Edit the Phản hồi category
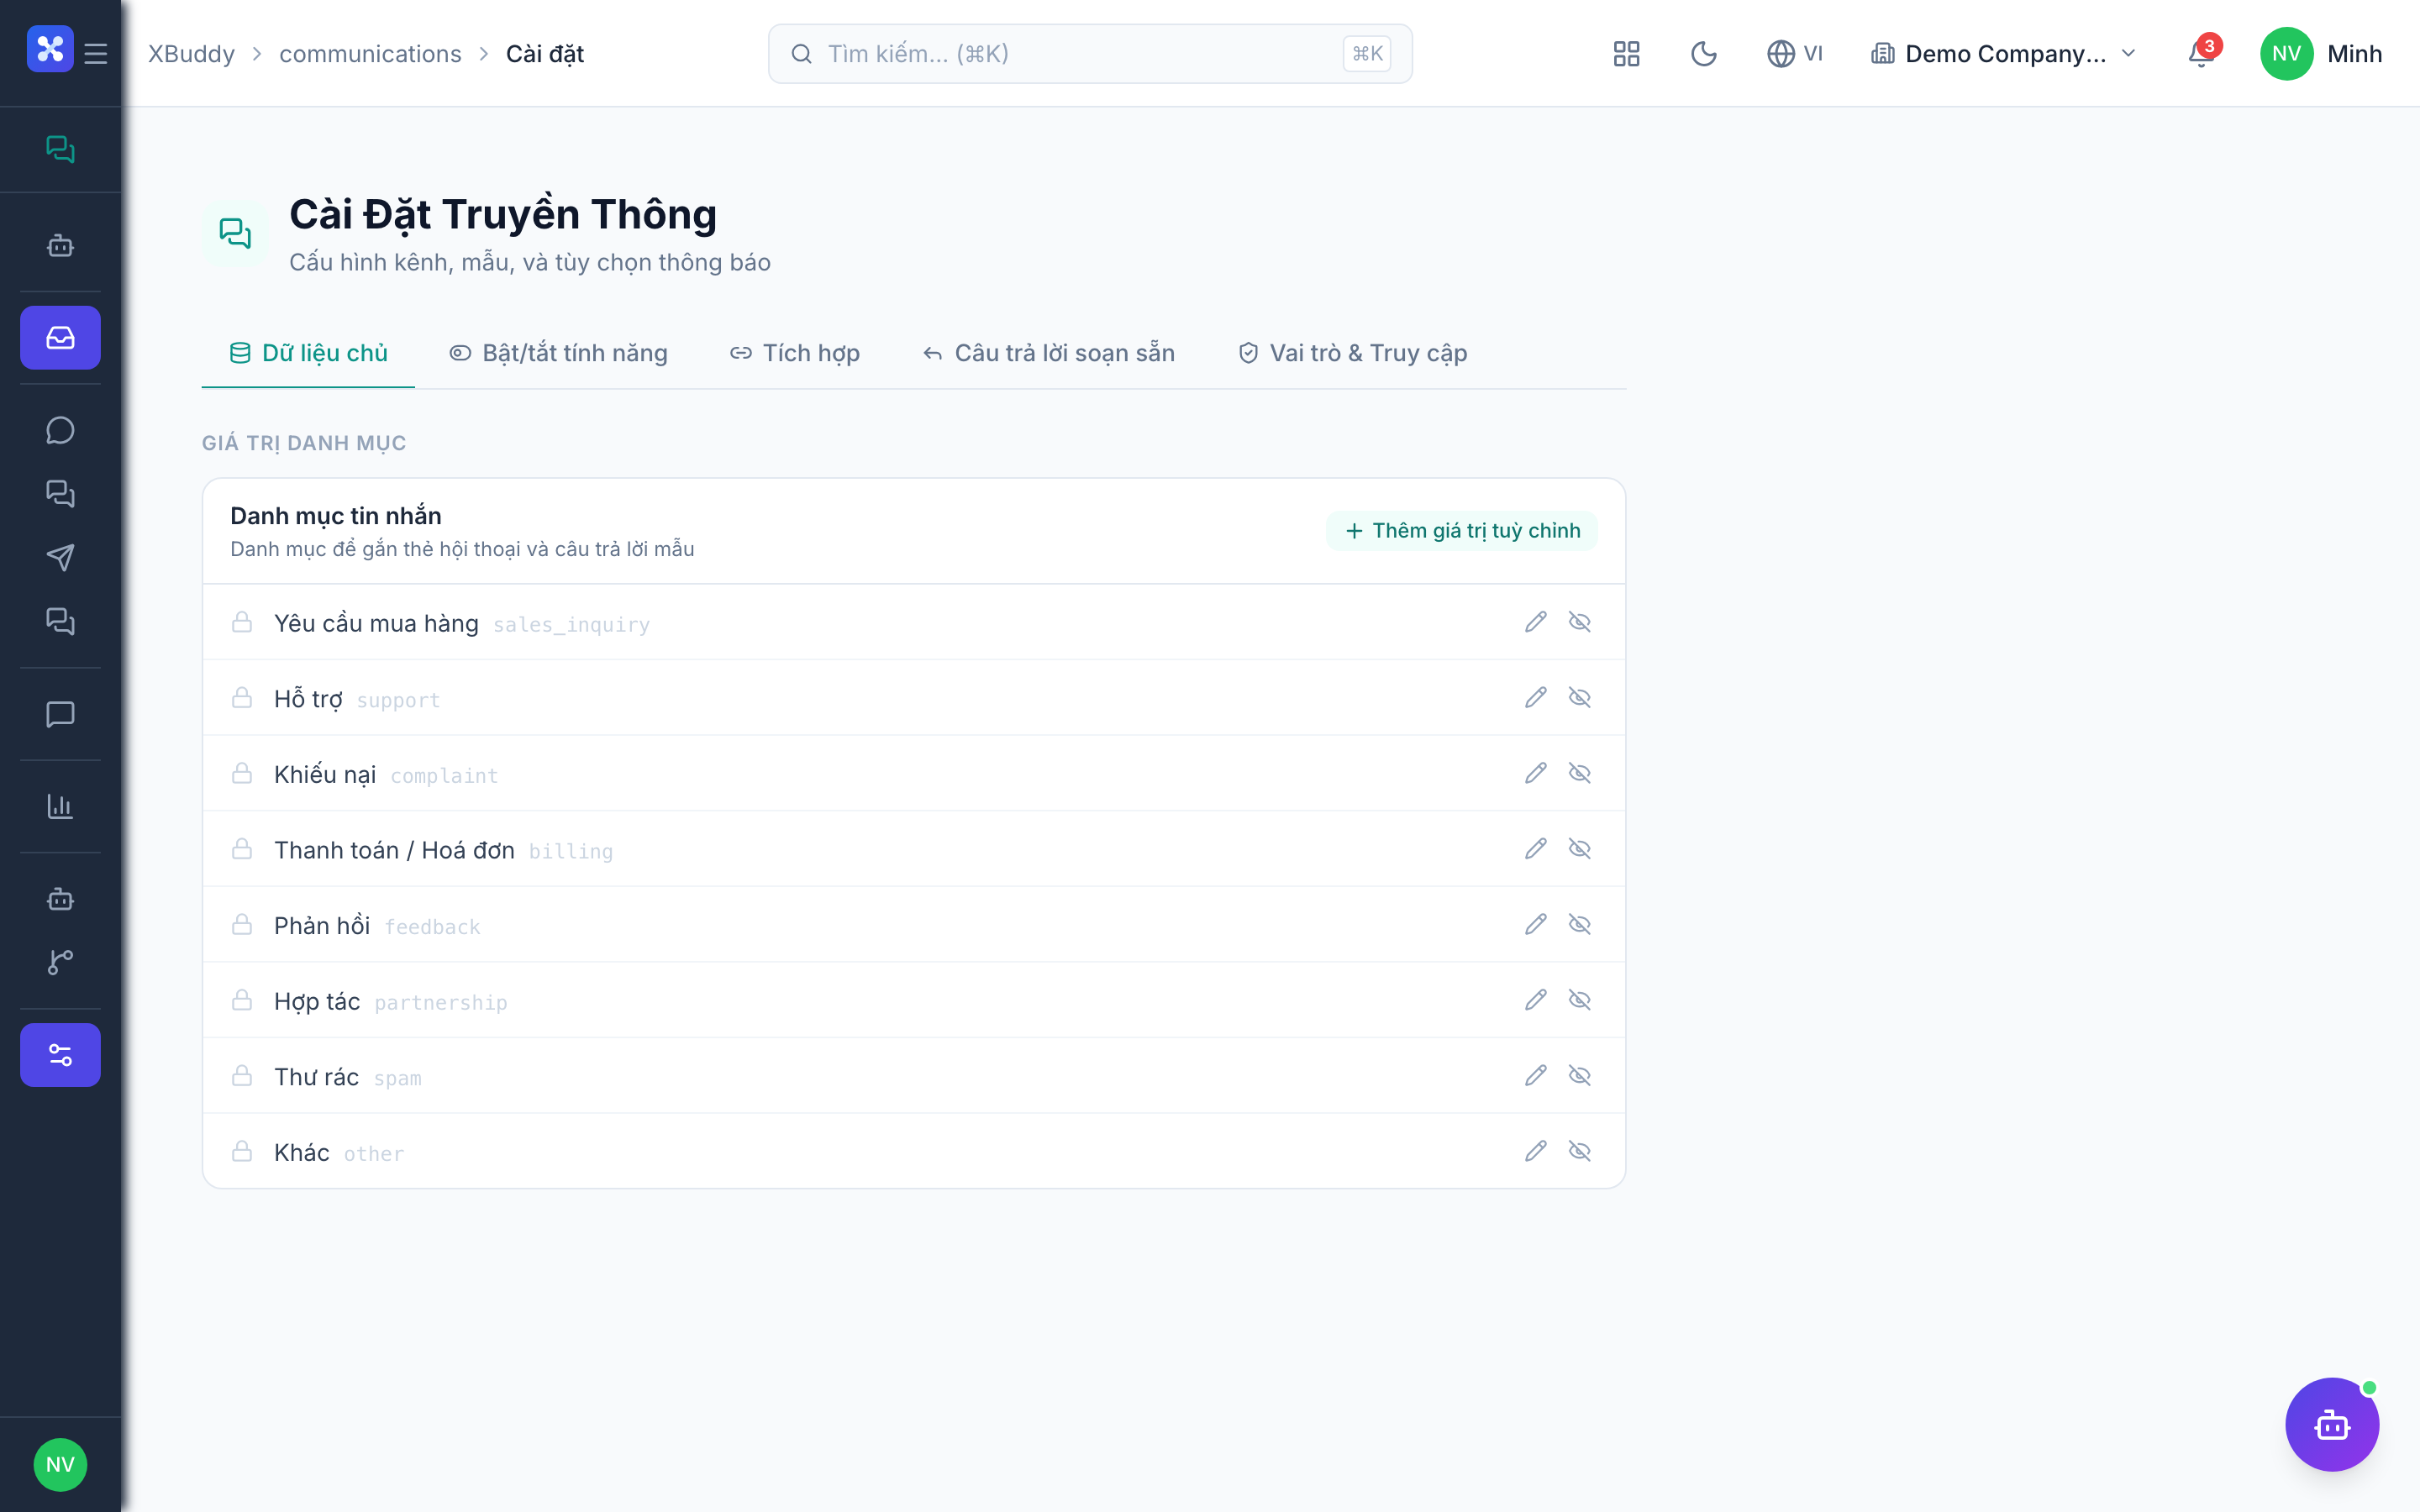2420x1512 pixels. click(x=1535, y=924)
